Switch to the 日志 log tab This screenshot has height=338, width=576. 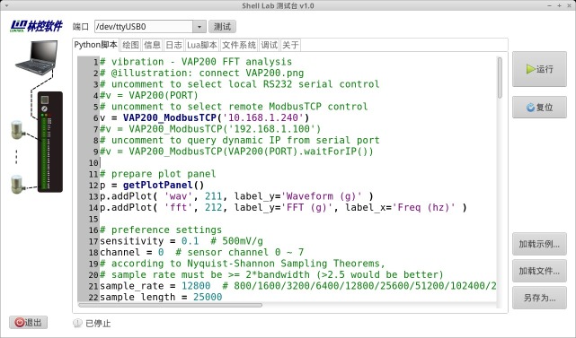[x=173, y=45]
